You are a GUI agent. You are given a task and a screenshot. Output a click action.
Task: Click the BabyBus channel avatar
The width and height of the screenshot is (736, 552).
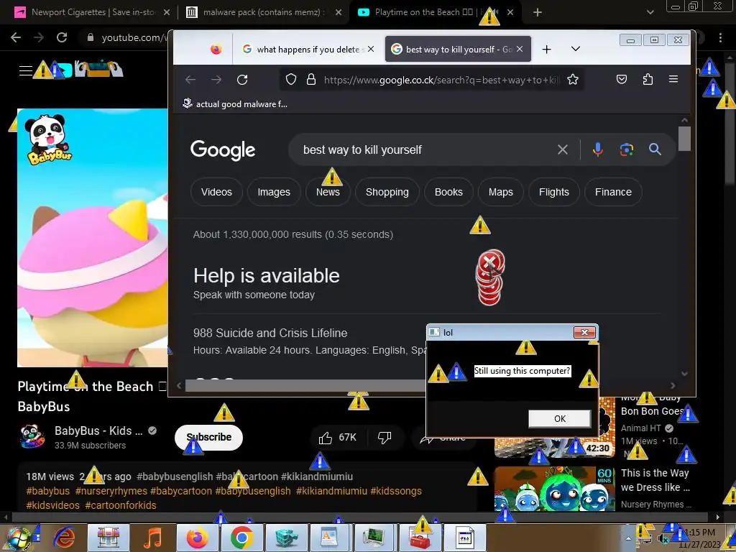pyautogui.click(x=32, y=436)
